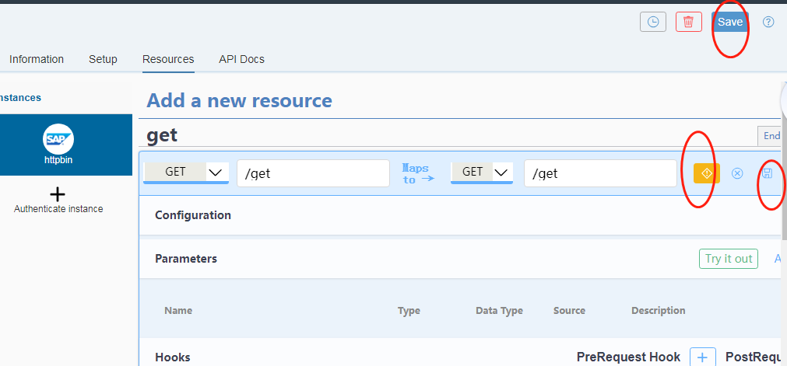Click the red trash delete icon

coord(688,22)
